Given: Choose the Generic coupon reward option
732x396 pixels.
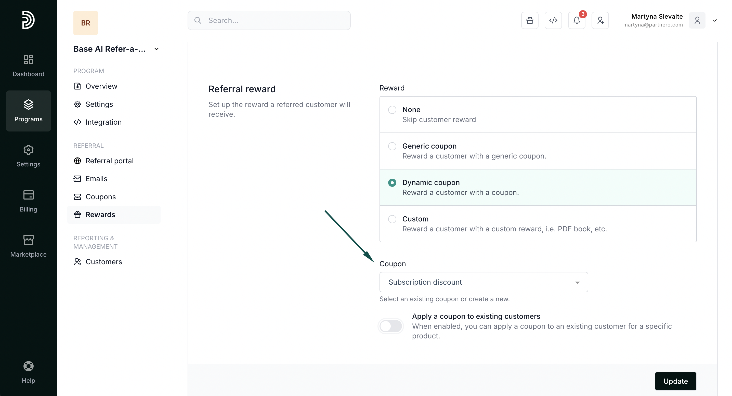Looking at the screenshot, I should tap(392, 146).
